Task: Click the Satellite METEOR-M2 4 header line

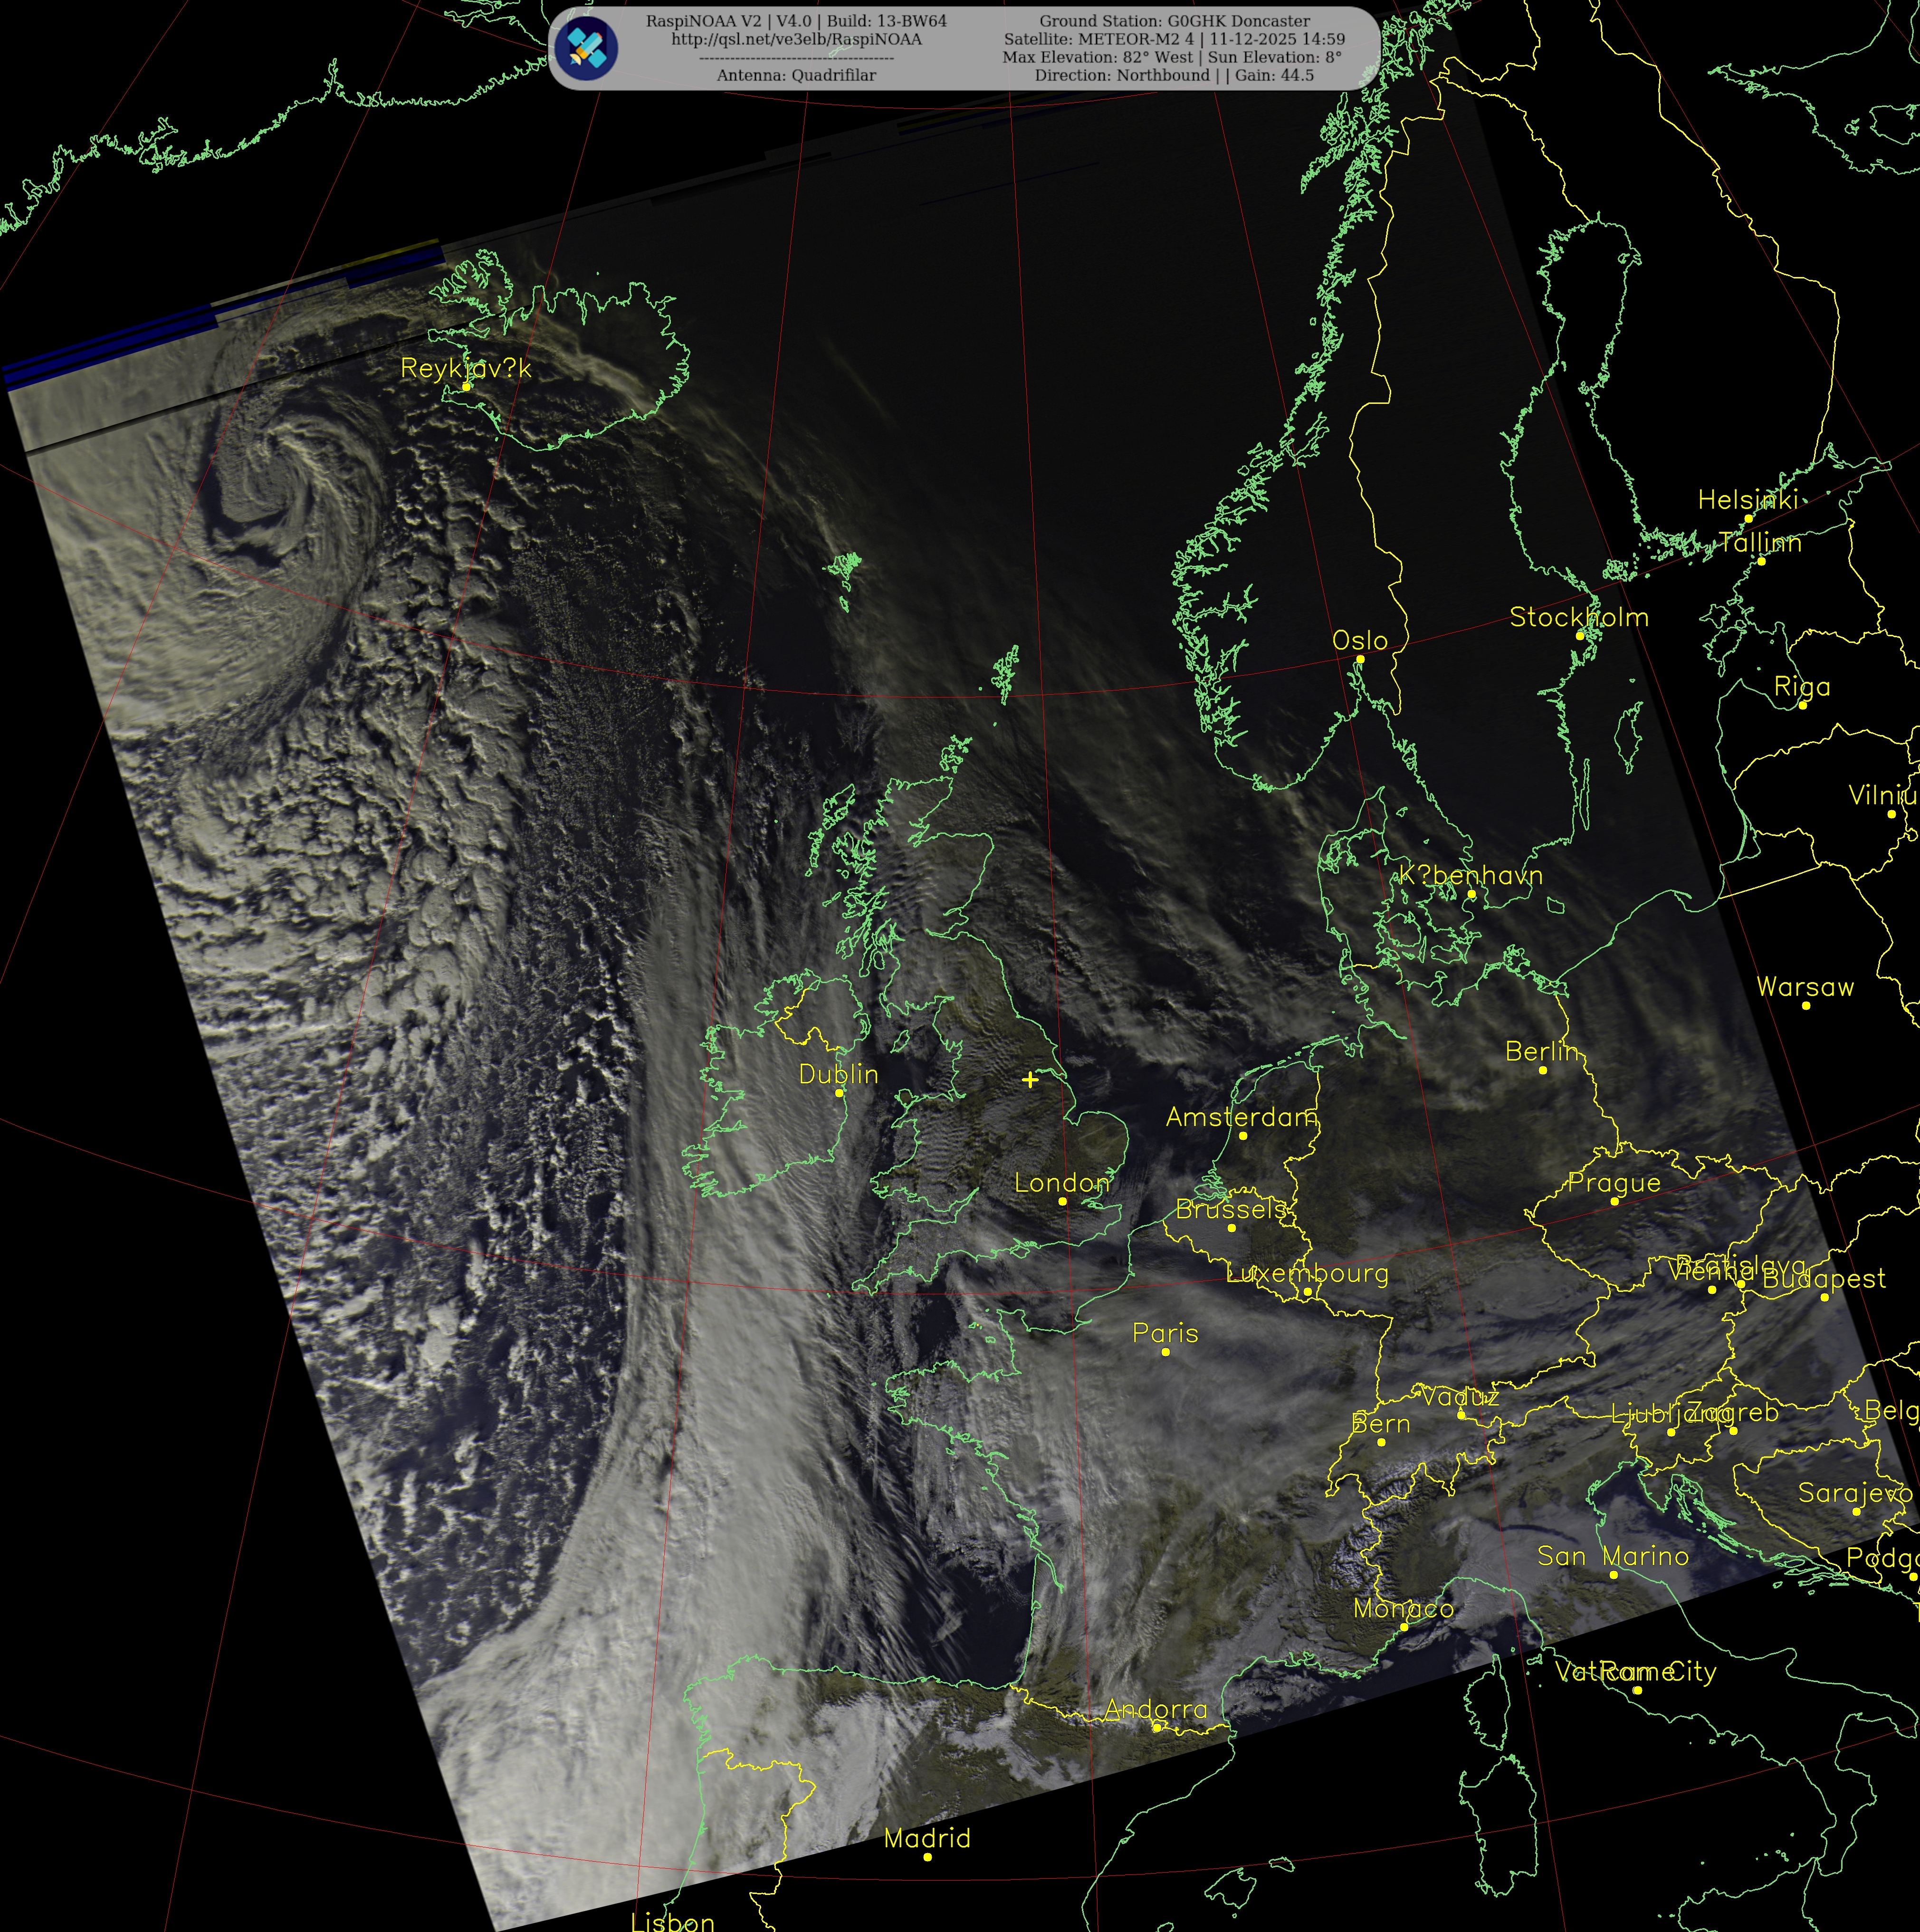Action: point(1174,39)
